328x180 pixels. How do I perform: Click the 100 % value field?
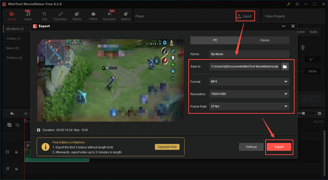pyautogui.click(x=312, y=72)
